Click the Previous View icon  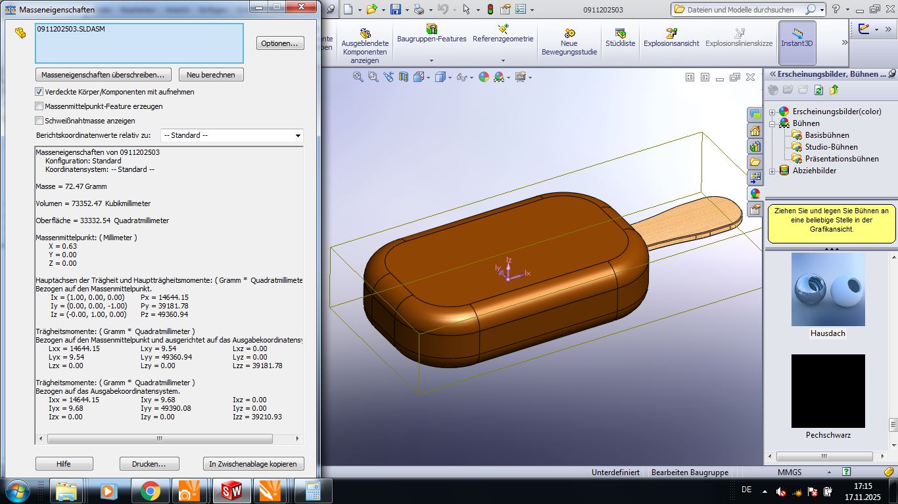tap(389, 77)
